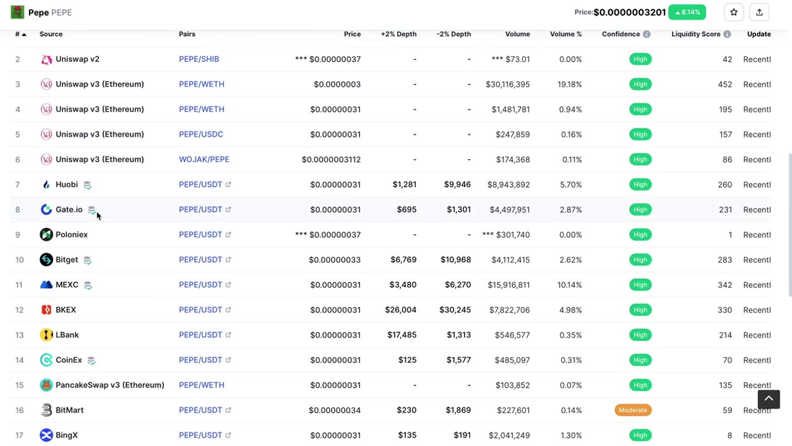
Task: Click the share upload icon
Action: (759, 12)
